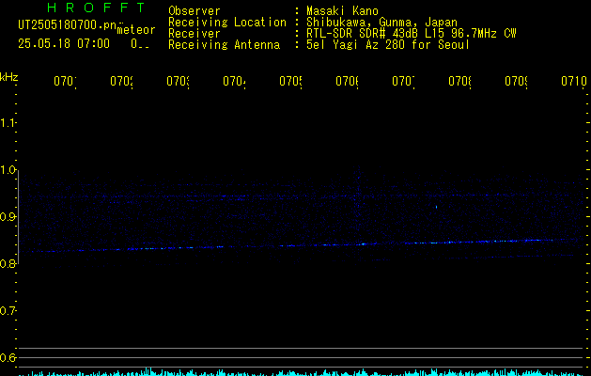
Task: Select the filename UT2505180700.pn
Action: 68,25
